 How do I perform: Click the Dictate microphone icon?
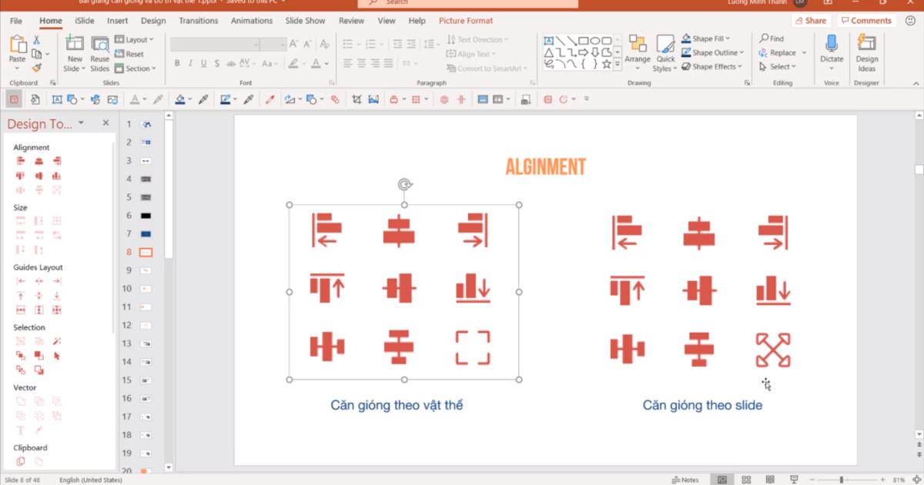(x=832, y=45)
